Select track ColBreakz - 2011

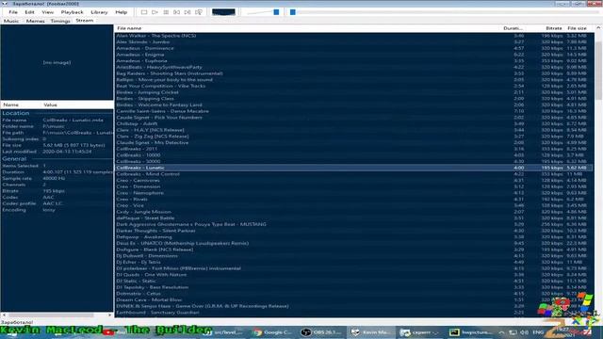[x=354, y=149]
